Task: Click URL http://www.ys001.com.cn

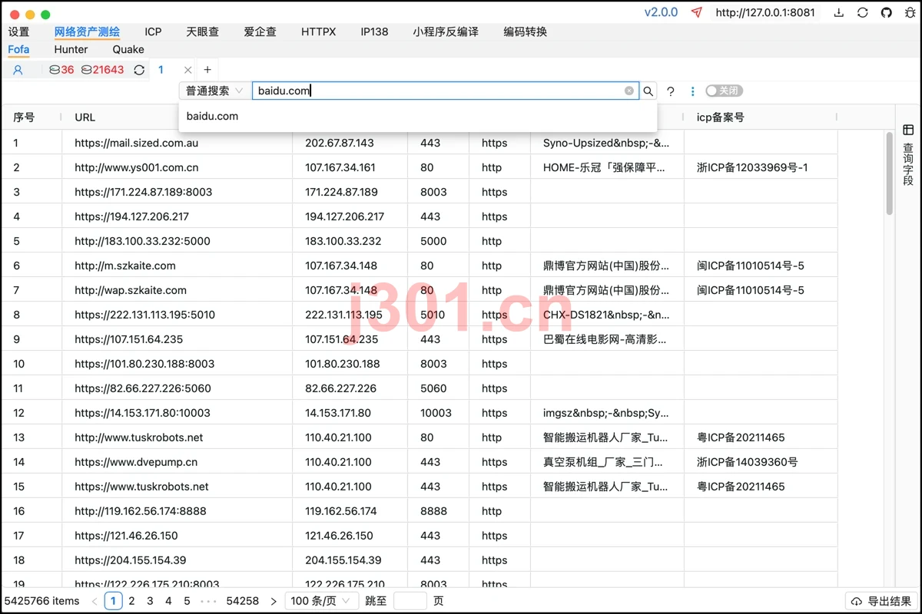Action: click(137, 167)
